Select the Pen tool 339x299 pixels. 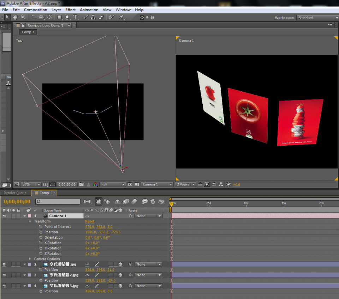click(x=67, y=17)
